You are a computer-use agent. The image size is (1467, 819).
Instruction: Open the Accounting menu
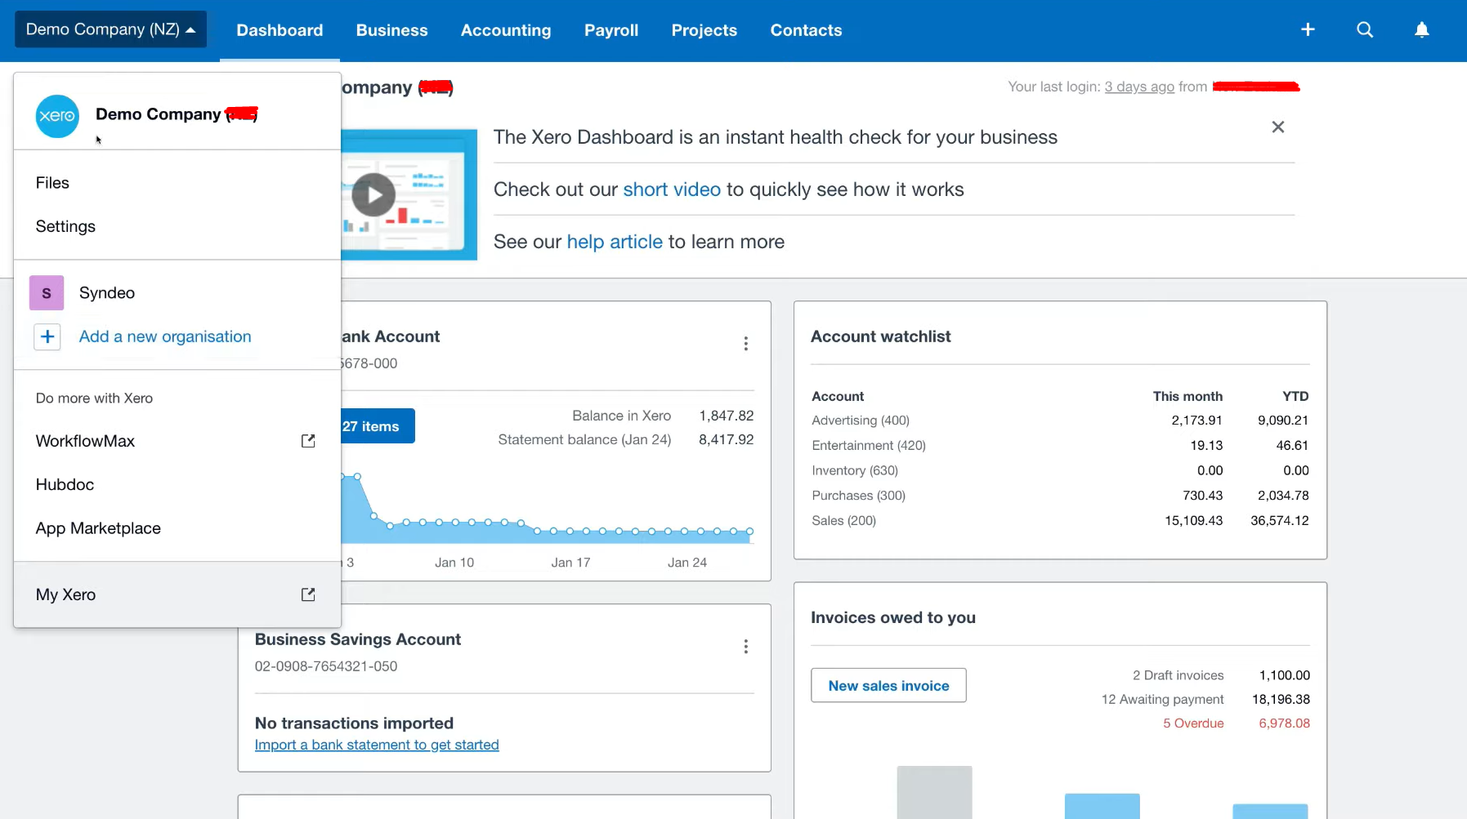point(505,30)
